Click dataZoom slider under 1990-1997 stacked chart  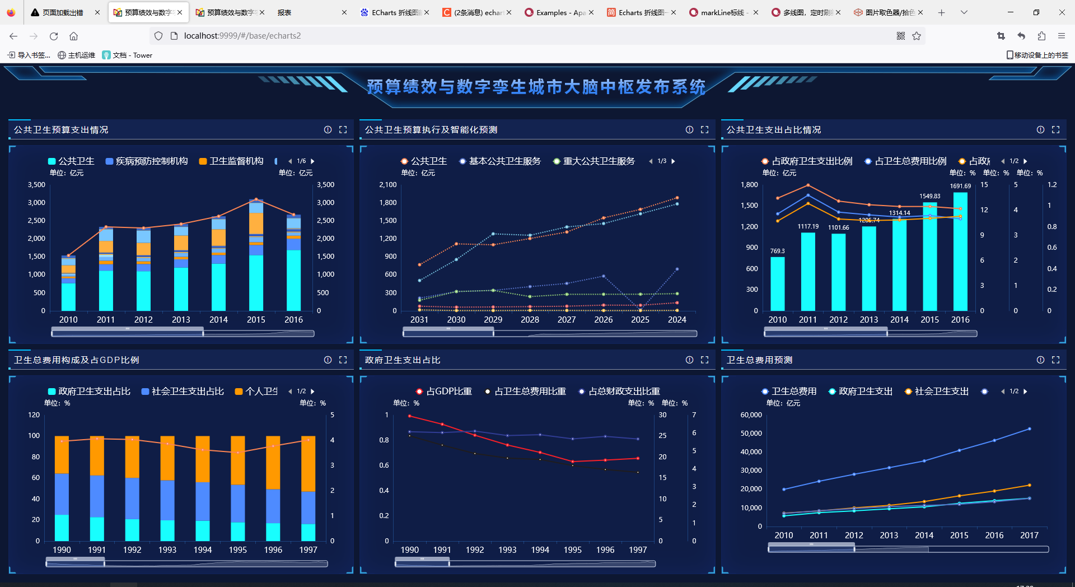pos(187,563)
